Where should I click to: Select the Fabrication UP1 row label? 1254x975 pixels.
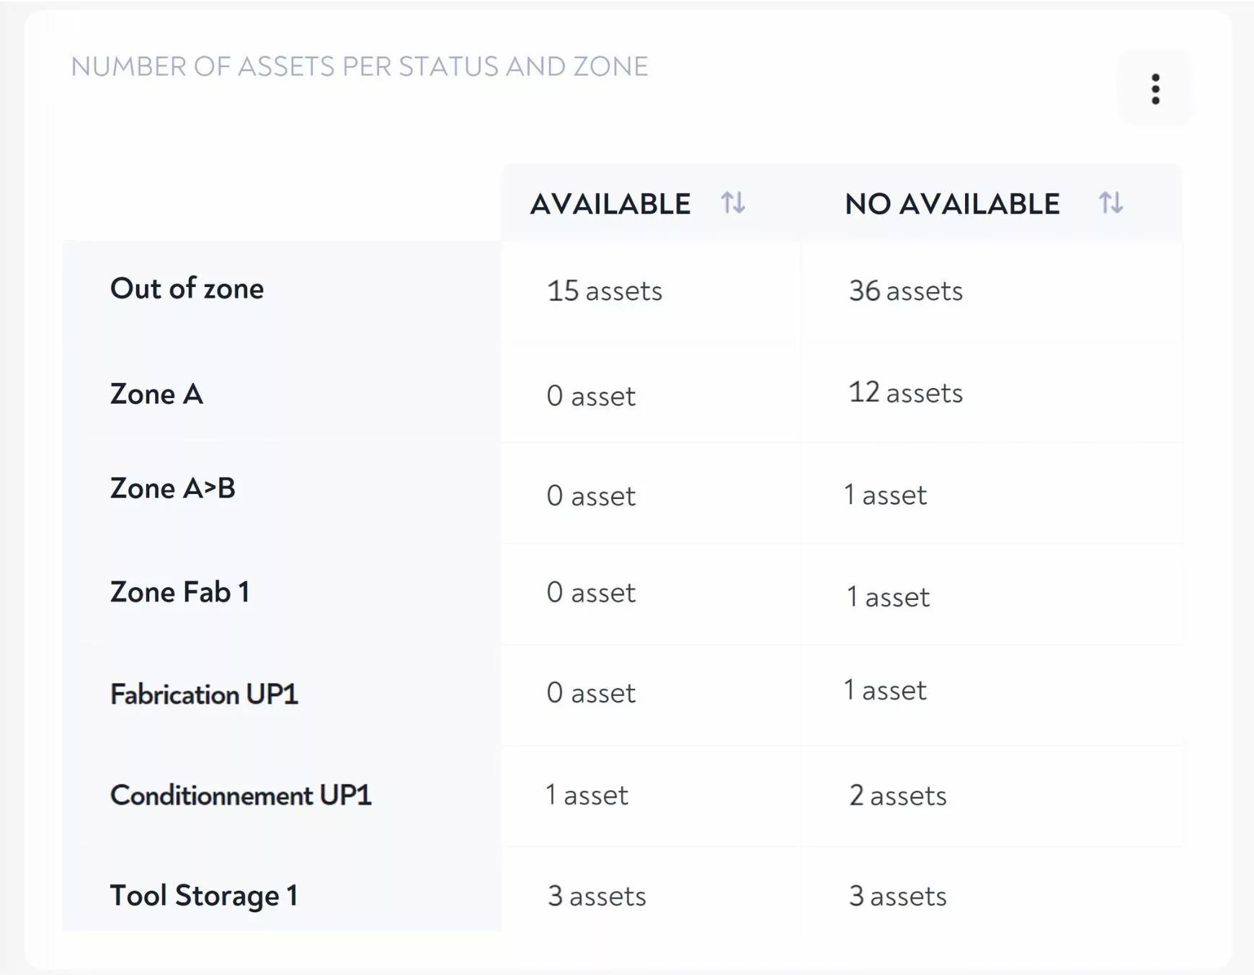pos(204,694)
